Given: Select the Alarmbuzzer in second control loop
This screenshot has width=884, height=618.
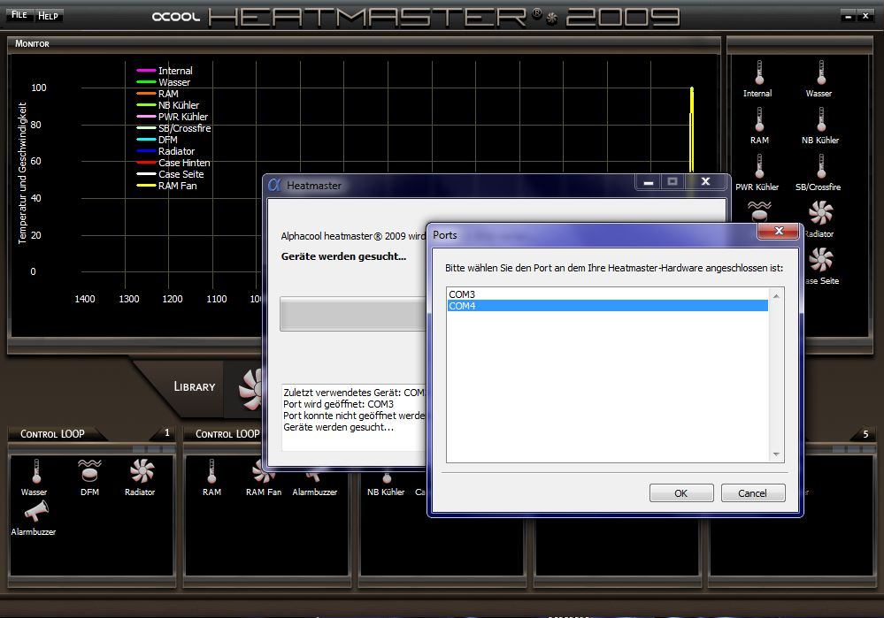Looking at the screenshot, I should (313, 477).
